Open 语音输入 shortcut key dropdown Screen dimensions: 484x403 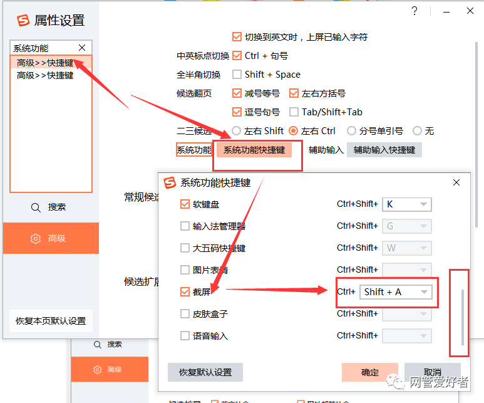[407, 336]
